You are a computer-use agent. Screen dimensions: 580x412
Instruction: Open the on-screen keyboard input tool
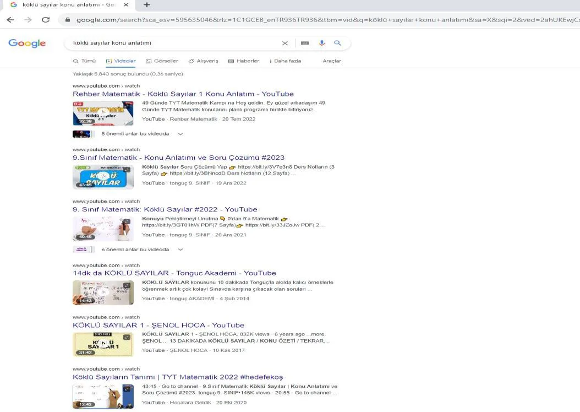point(305,44)
